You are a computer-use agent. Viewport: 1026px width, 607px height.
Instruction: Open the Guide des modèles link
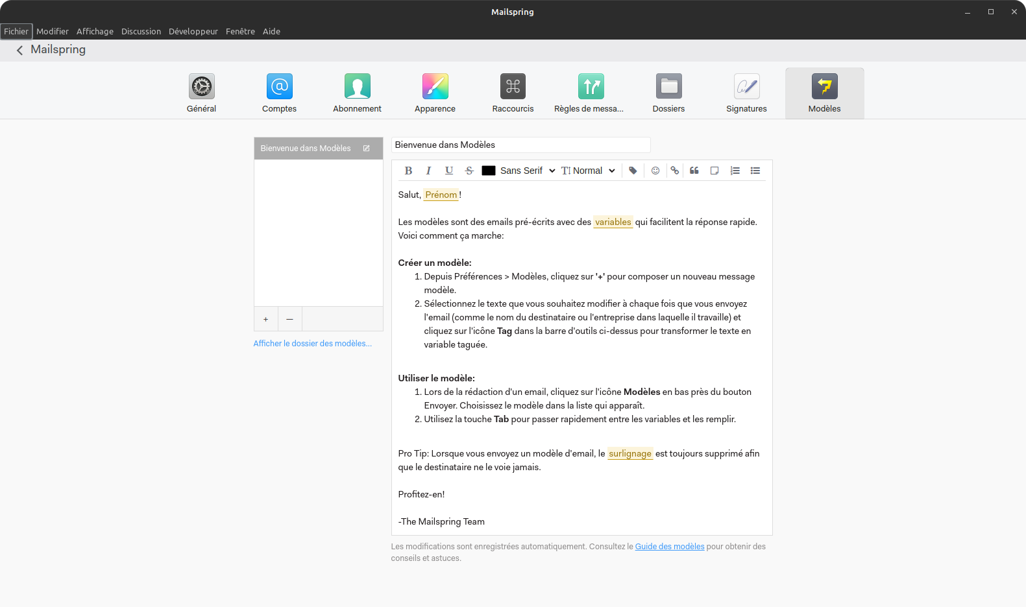(669, 547)
